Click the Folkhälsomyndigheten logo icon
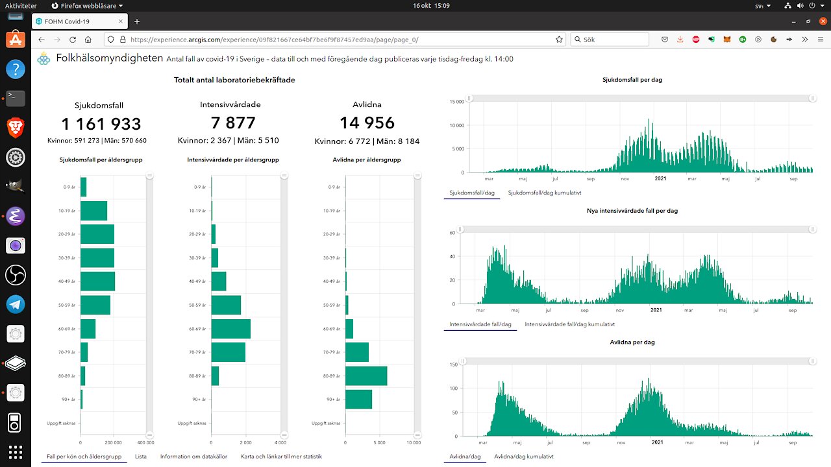Screen dimensions: 831x467 click(x=43, y=58)
